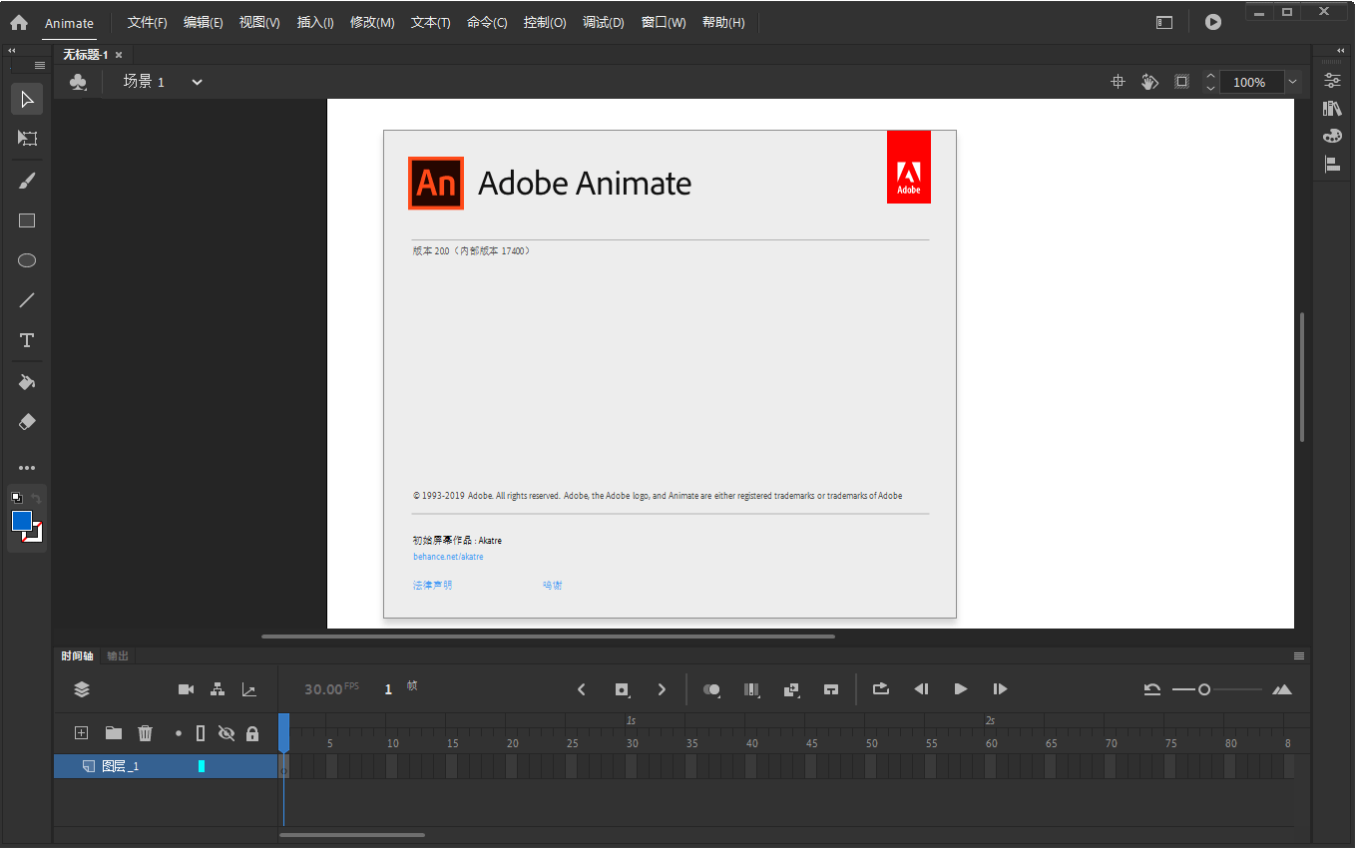The height and width of the screenshot is (852, 1357).
Task: Open the Scene 1 dropdown arrow
Action: tap(196, 82)
